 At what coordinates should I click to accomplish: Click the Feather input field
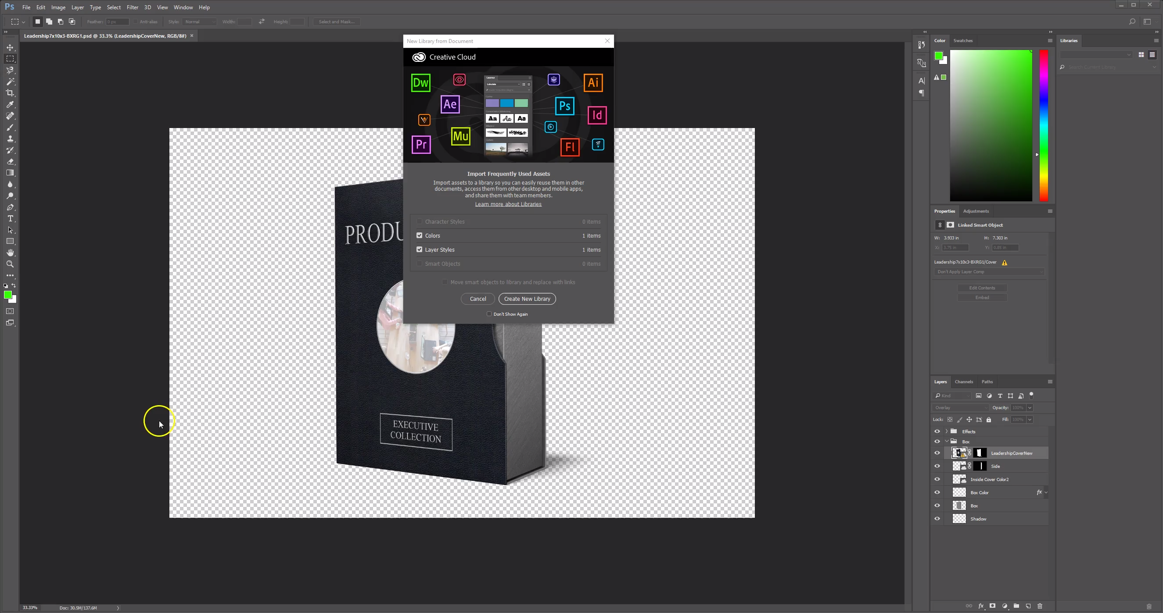coord(117,21)
